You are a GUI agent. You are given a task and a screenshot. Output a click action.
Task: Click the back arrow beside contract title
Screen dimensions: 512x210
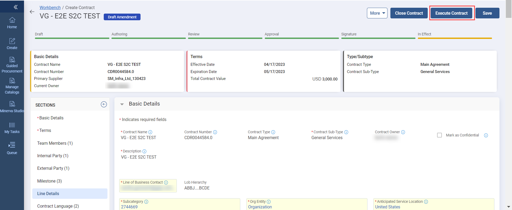pos(32,12)
